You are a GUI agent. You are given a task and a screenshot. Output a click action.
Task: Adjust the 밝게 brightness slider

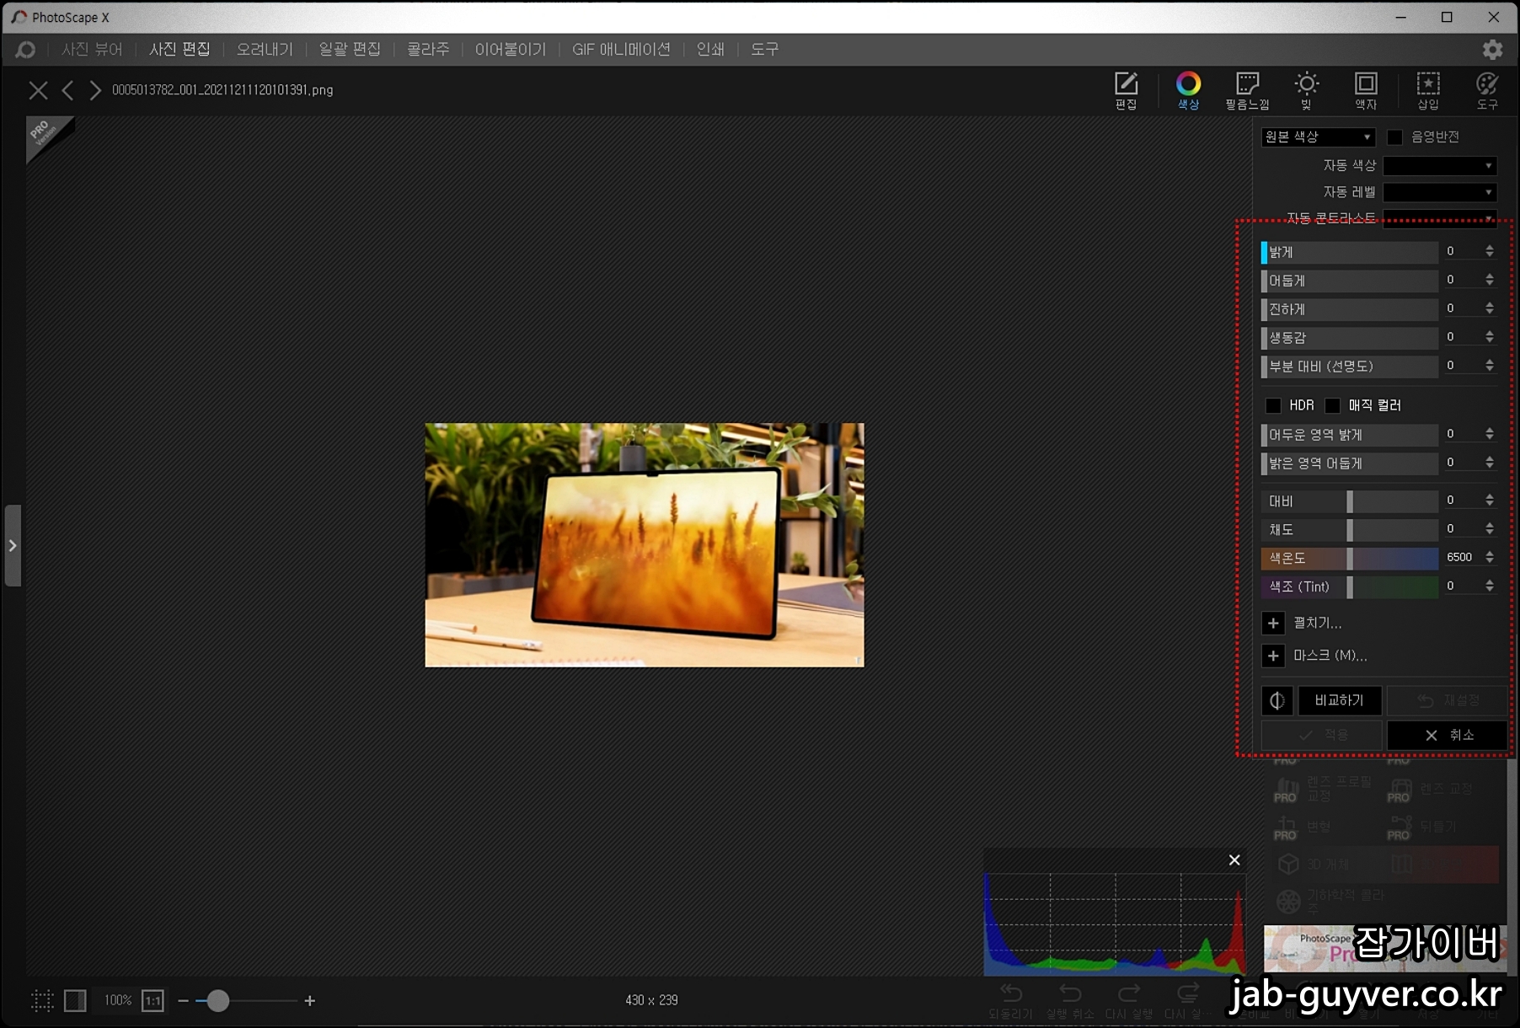click(1350, 252)
